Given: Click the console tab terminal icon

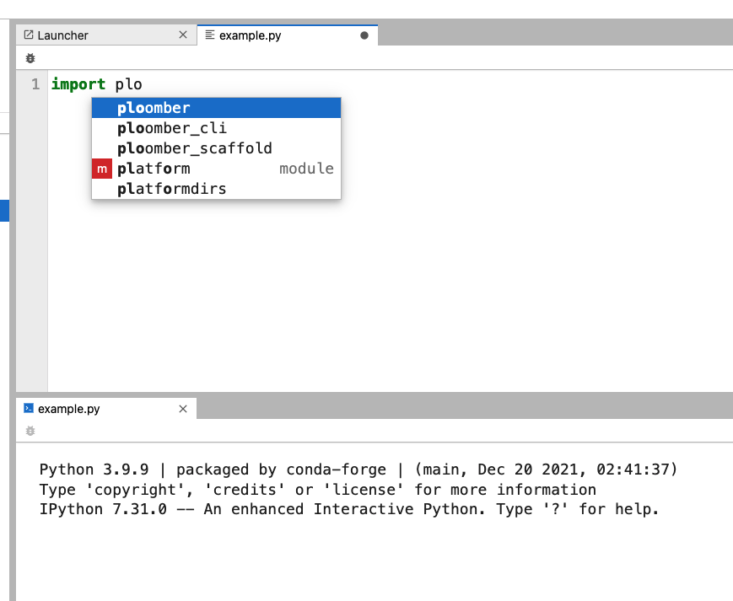Looking at the screenshot, I should point(29,408).
